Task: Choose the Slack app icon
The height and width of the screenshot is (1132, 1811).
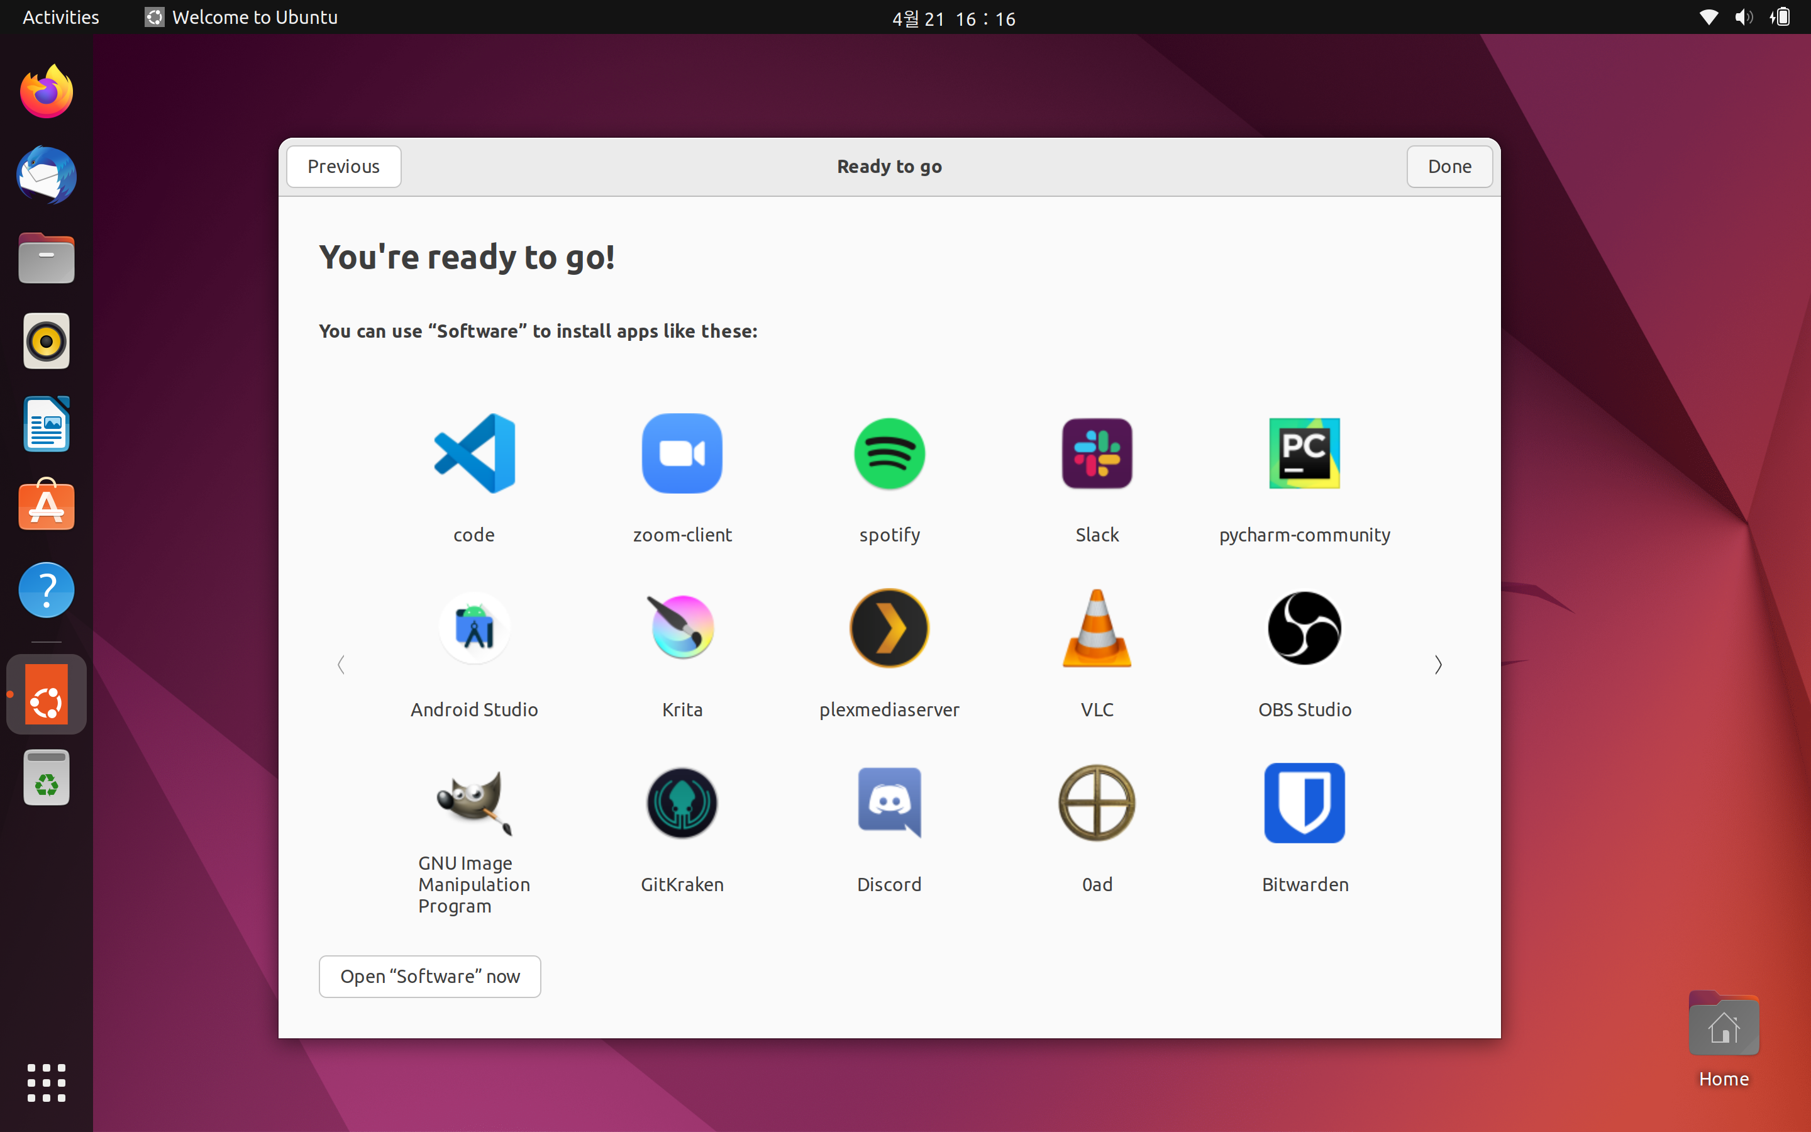Action: (1097, 453)
